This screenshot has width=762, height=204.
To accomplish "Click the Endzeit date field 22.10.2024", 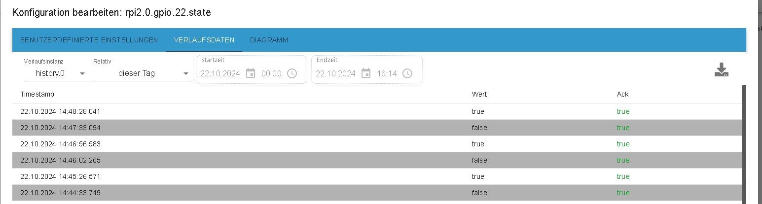I will click(335, 73).
